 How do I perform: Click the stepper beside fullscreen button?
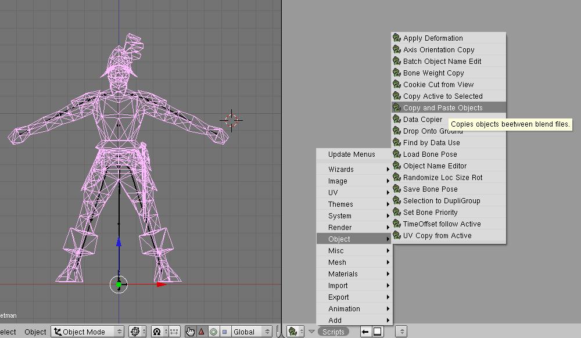pos(401,332)
